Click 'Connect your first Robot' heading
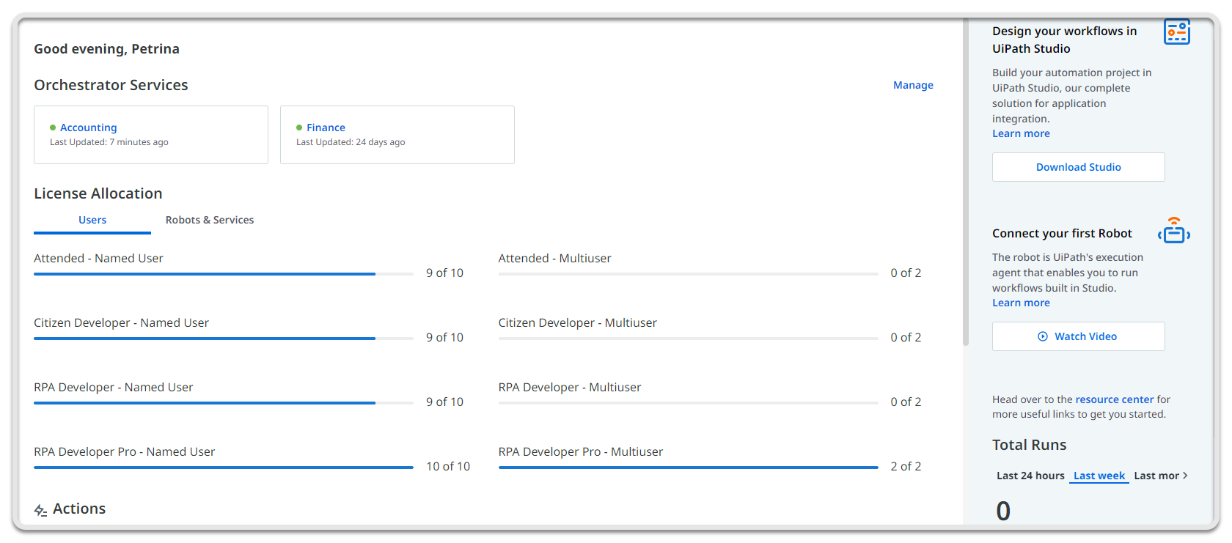 pyautogui.click(x=1062, y=233)
